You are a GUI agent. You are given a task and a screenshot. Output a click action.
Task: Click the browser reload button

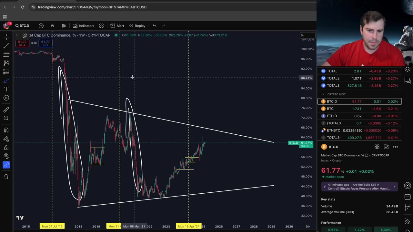click(23, 7)
